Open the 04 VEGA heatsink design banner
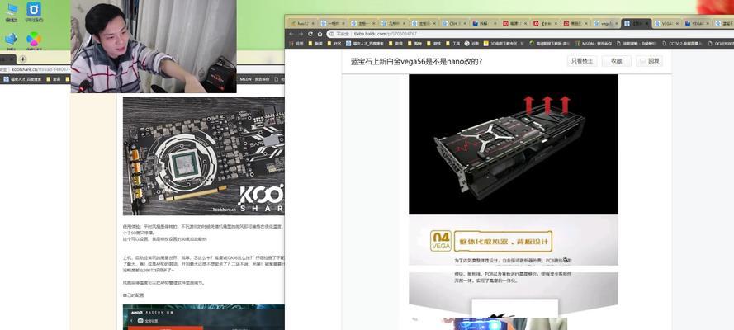The width and height of the screenshot is (734, 330). (513, 240)
